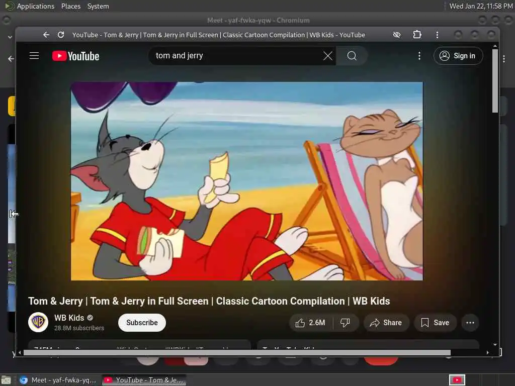Open the WB Kids channel name link

pos(69,318)
